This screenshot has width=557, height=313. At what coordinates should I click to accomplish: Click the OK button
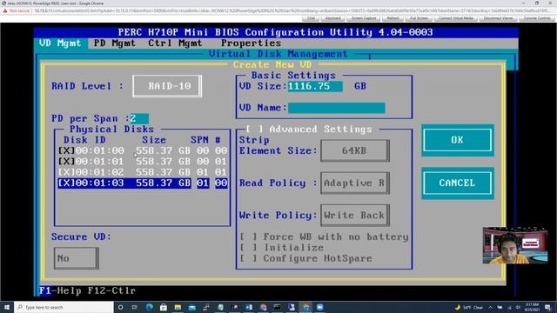tap(458, 140)
